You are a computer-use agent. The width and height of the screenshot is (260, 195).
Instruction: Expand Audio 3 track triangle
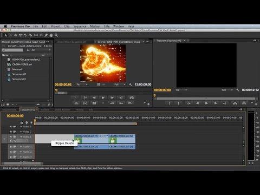(21, 157)
